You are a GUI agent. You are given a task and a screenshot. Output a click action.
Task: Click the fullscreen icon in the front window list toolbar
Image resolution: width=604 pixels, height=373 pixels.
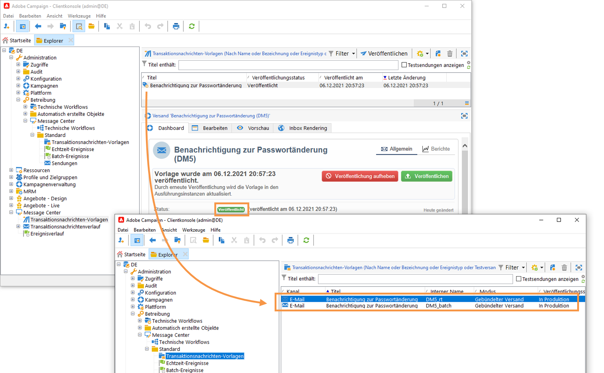click(x=579, y=268)
